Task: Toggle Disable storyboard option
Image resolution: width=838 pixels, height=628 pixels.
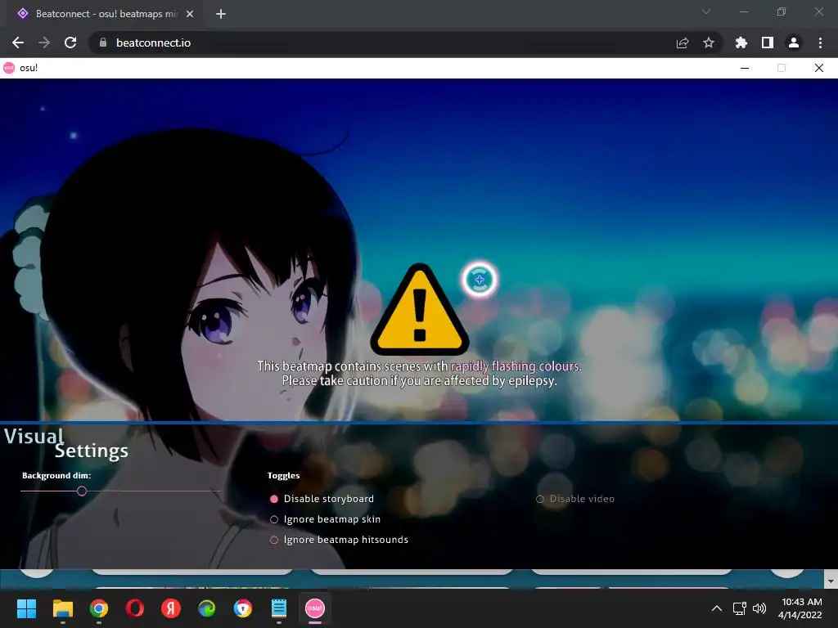Action: pyautogui.click(x=322, y=499)
